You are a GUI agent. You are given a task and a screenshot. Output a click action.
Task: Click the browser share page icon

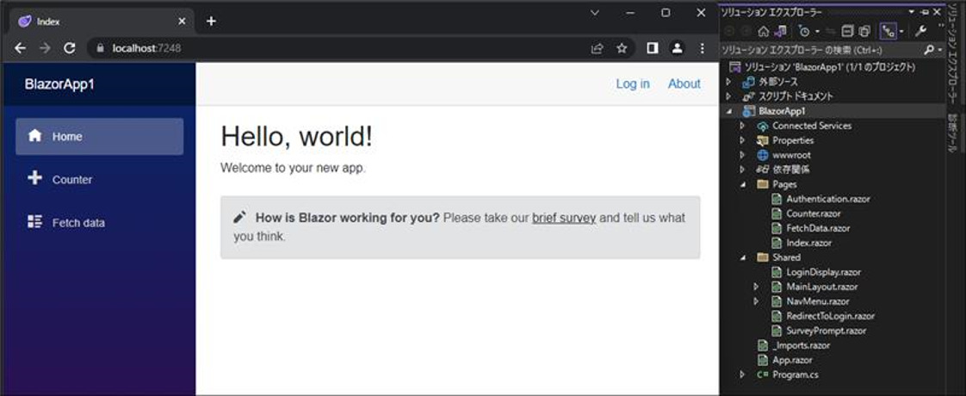coord(597,48)
